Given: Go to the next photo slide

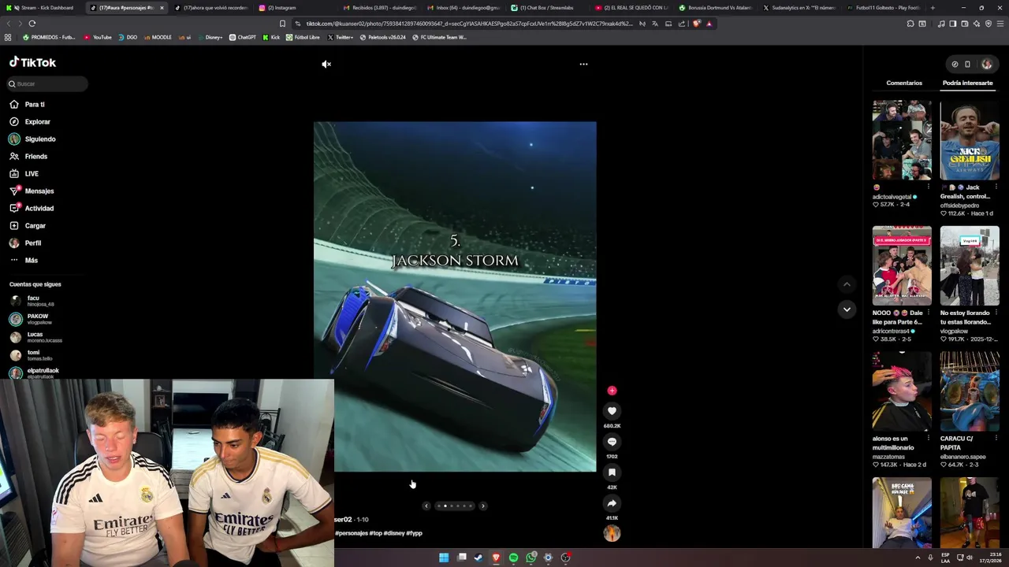Looking at the screenshot, I should coord(483,506).
